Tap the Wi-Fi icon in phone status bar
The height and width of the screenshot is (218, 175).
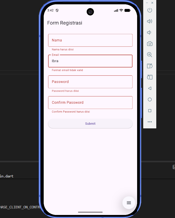point(121,10)
